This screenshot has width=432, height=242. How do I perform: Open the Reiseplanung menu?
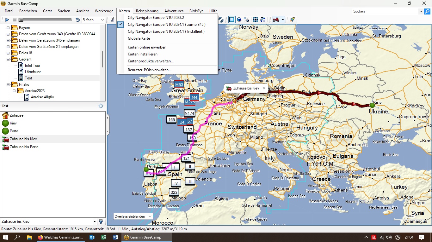pos(147,11)
